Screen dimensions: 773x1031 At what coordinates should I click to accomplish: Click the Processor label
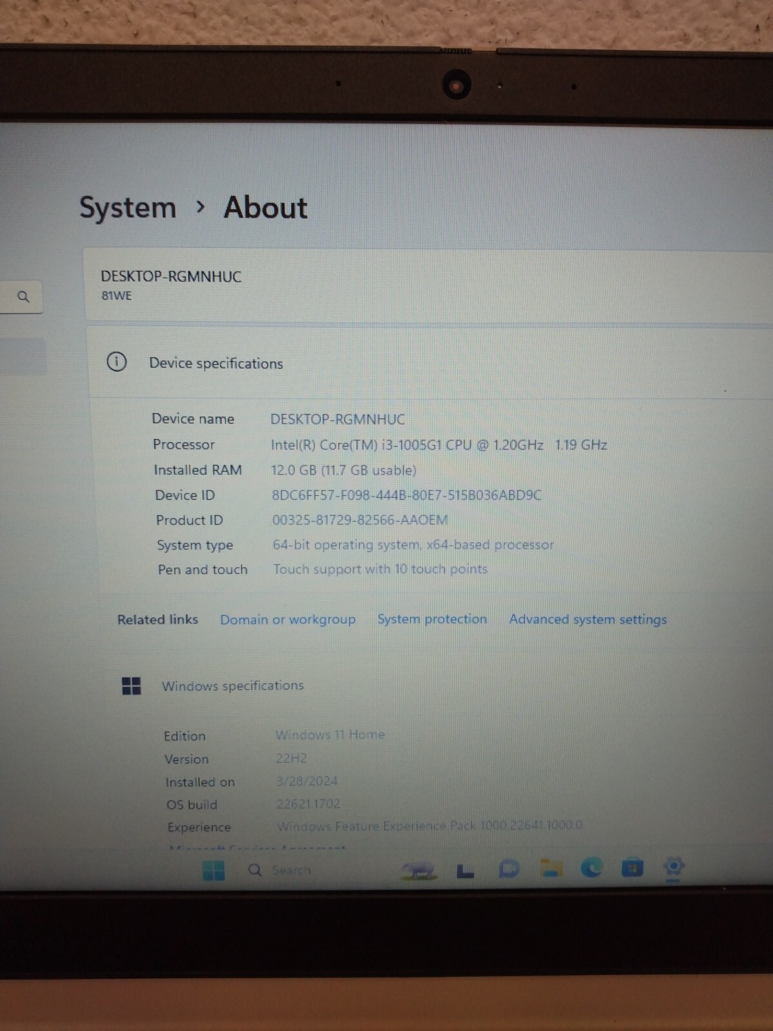[x=184, y=445]
